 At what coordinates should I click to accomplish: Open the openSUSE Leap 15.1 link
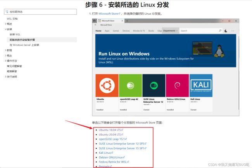coord(113,139)
